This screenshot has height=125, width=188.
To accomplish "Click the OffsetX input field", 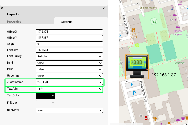I will (x=69, y=32).
